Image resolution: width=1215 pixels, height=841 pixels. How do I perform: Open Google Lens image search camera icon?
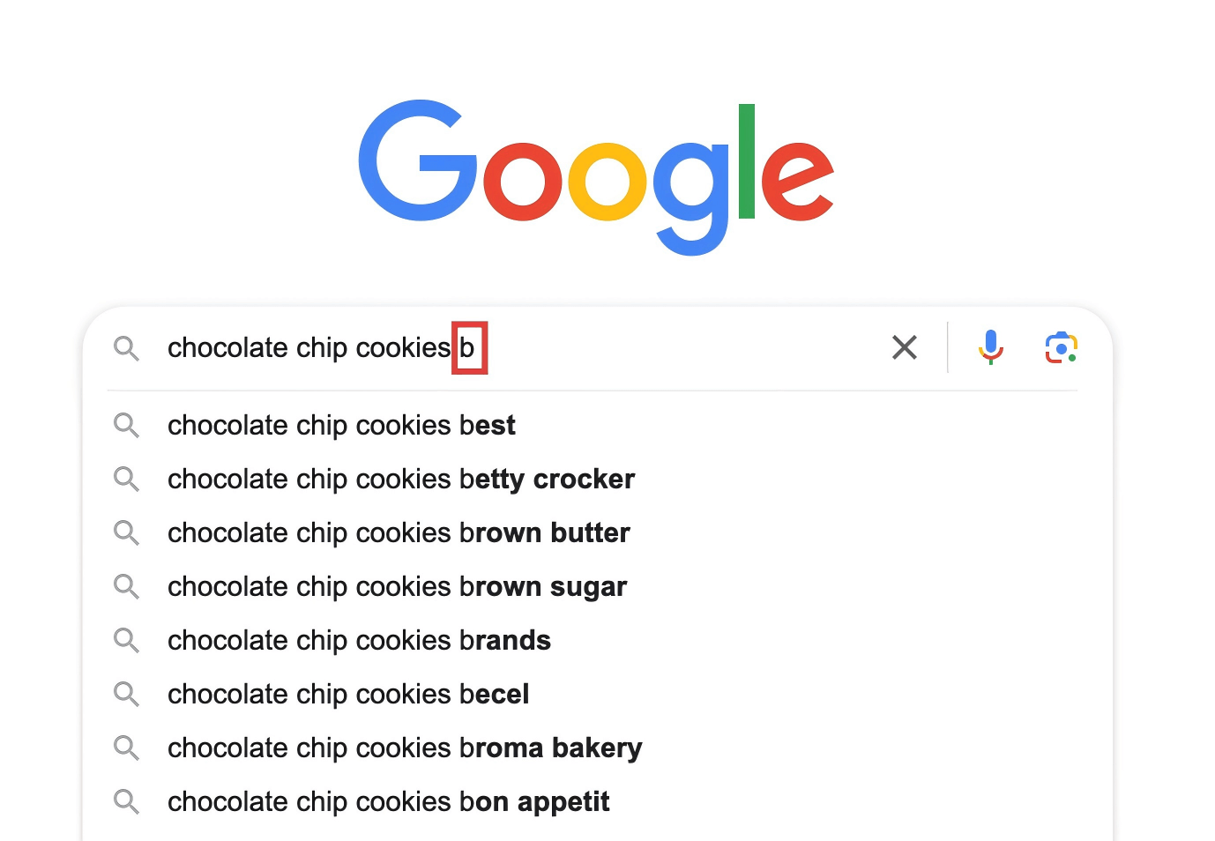(1061, 347)
